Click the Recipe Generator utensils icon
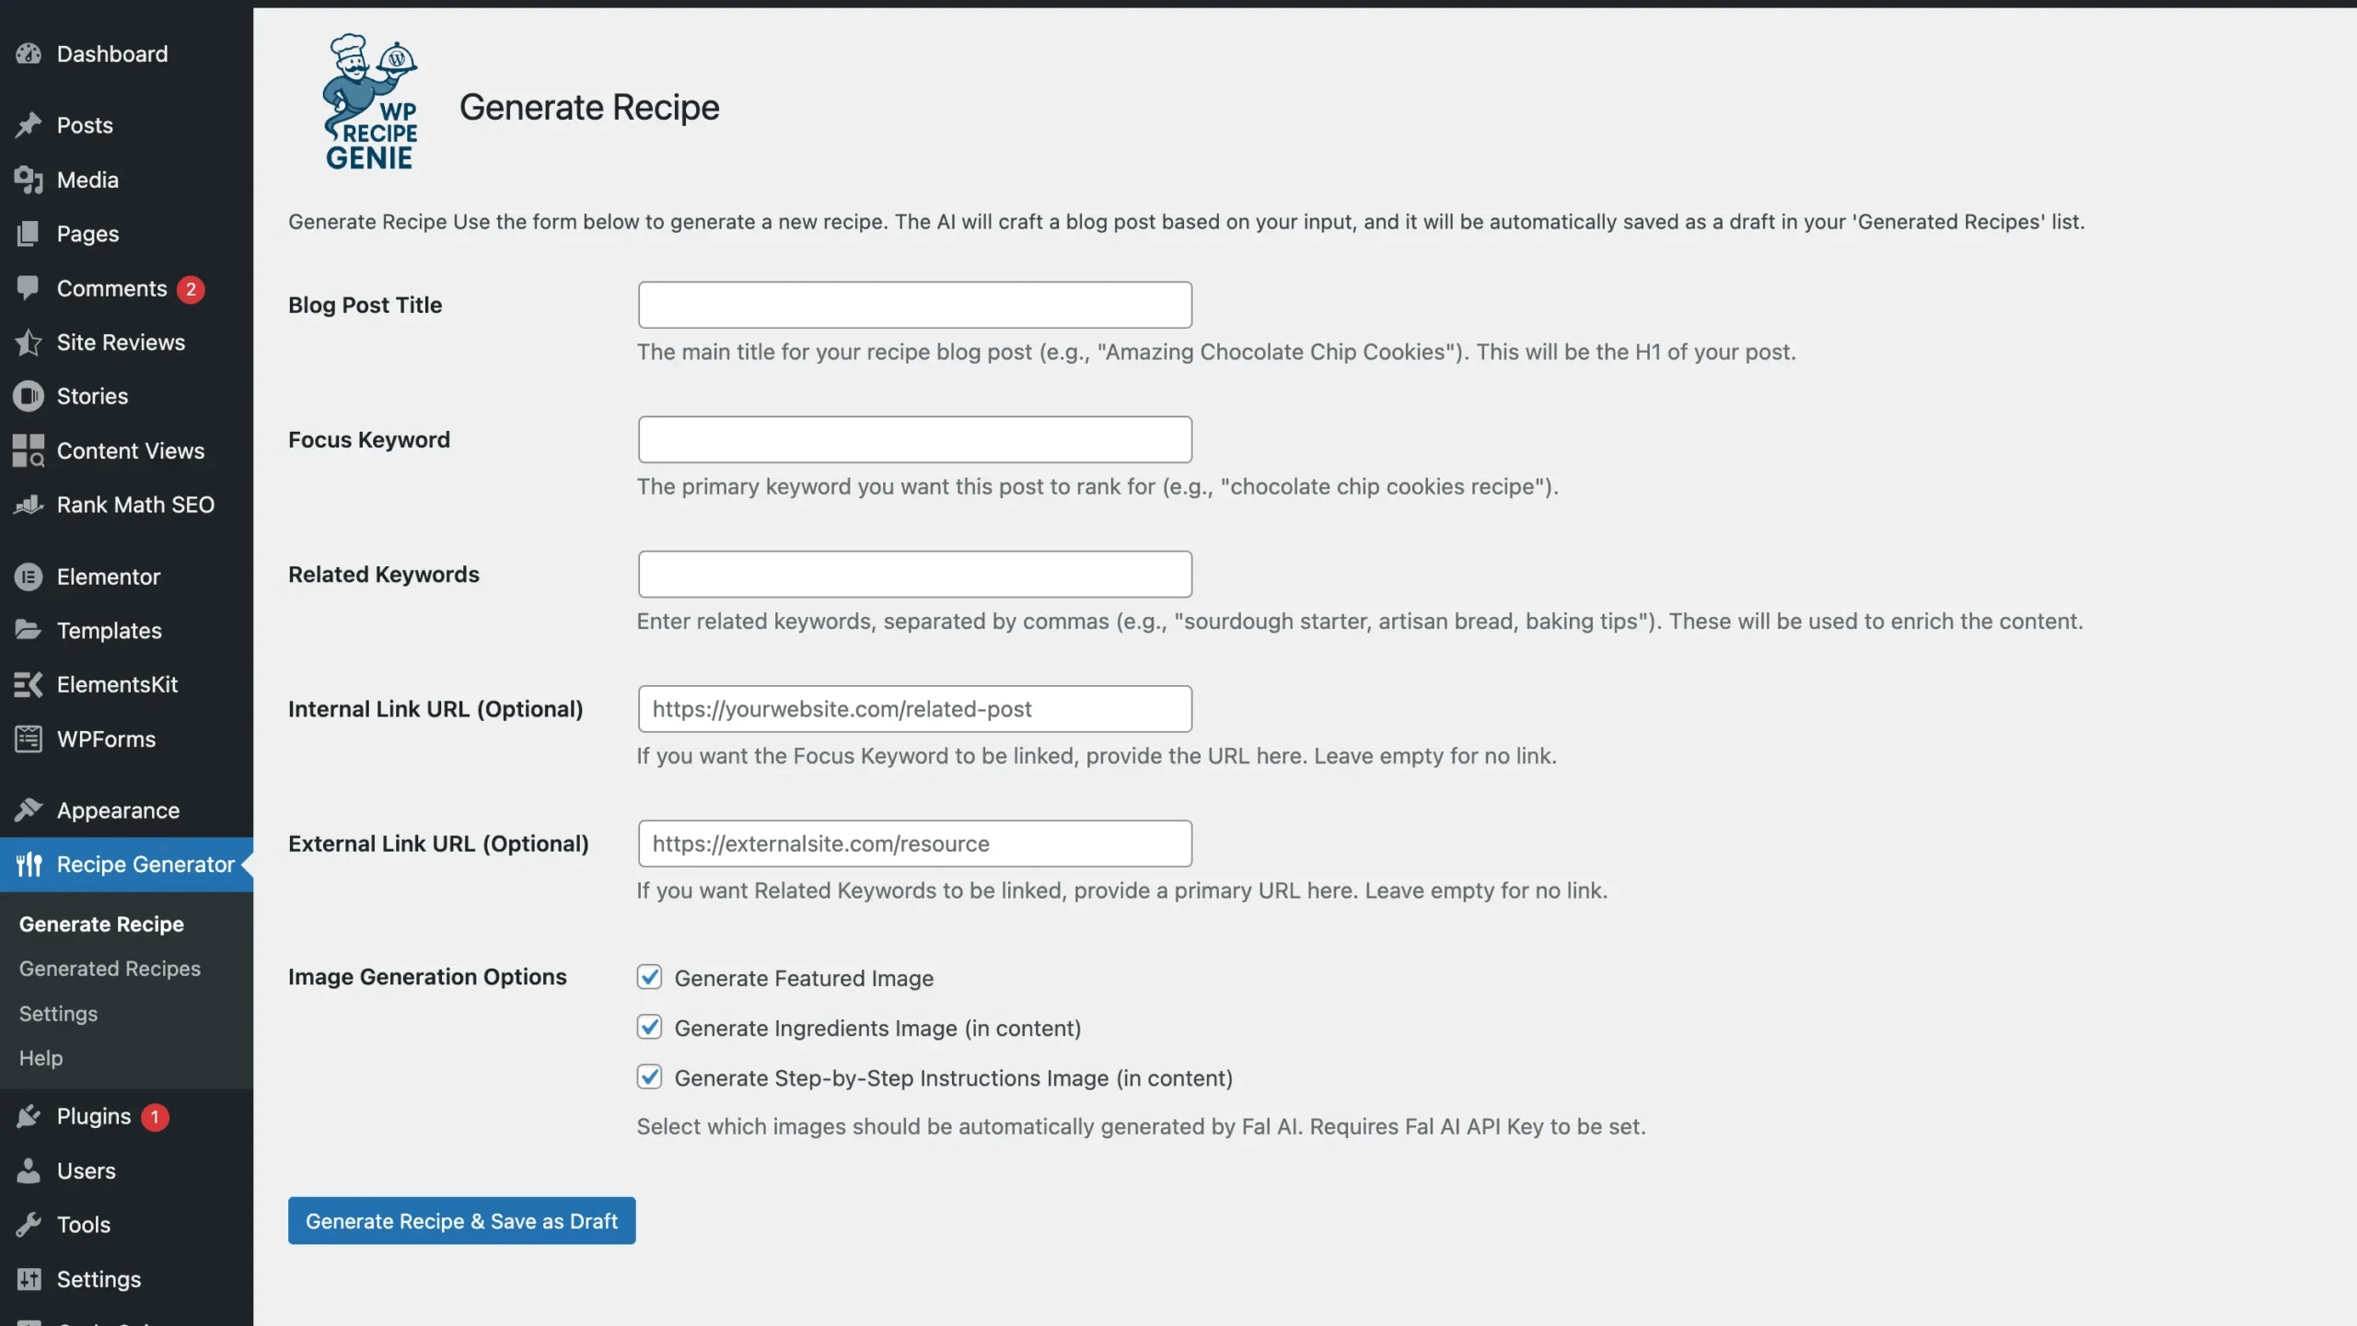The image size is (2357, 1326). 29,864
